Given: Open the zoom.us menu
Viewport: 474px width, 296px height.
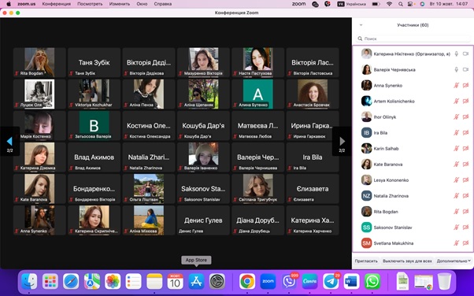Looking at the screenshot, I should [27, 4].
